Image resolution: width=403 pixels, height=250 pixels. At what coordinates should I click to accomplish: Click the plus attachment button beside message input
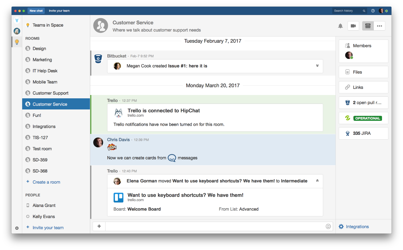pyautogui.click(x=99, y=226)
